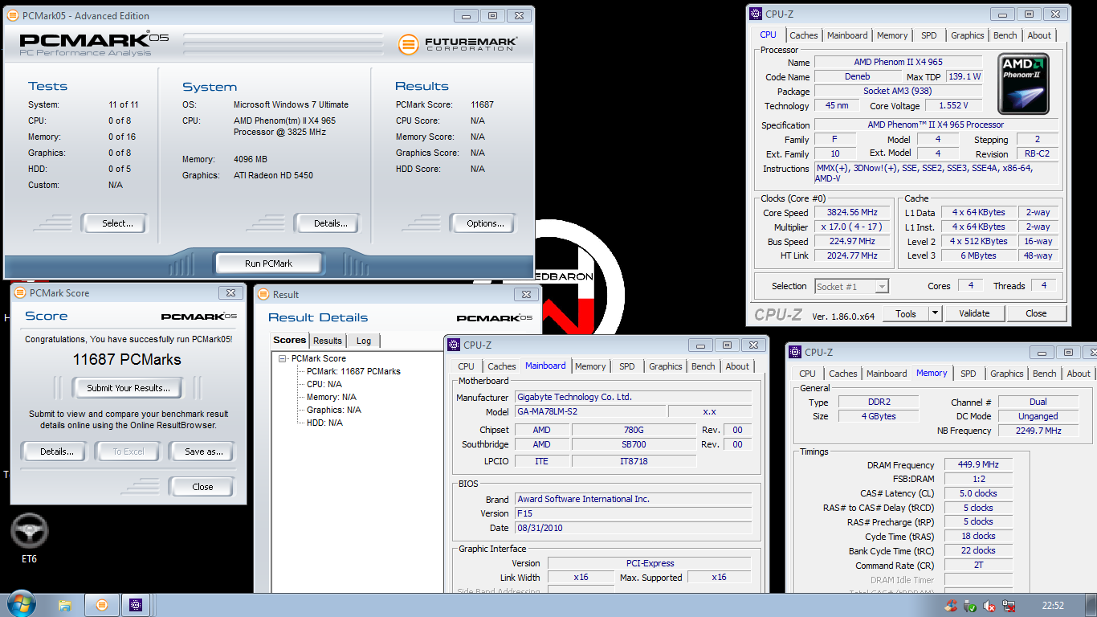Image resolution: width=1097 pixels, height=617 pixels.
Task: Open the Mainboard tab in the top CPU-Z window
Action: (847, 35)
